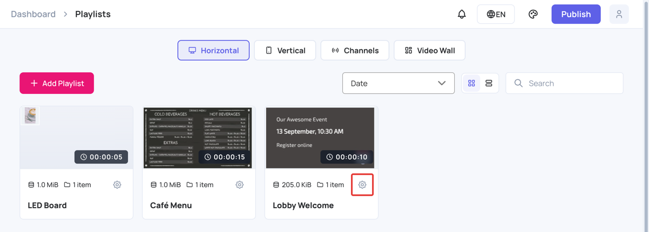
Task: Switch to the Video Wall tab
Action: (429, 50)
